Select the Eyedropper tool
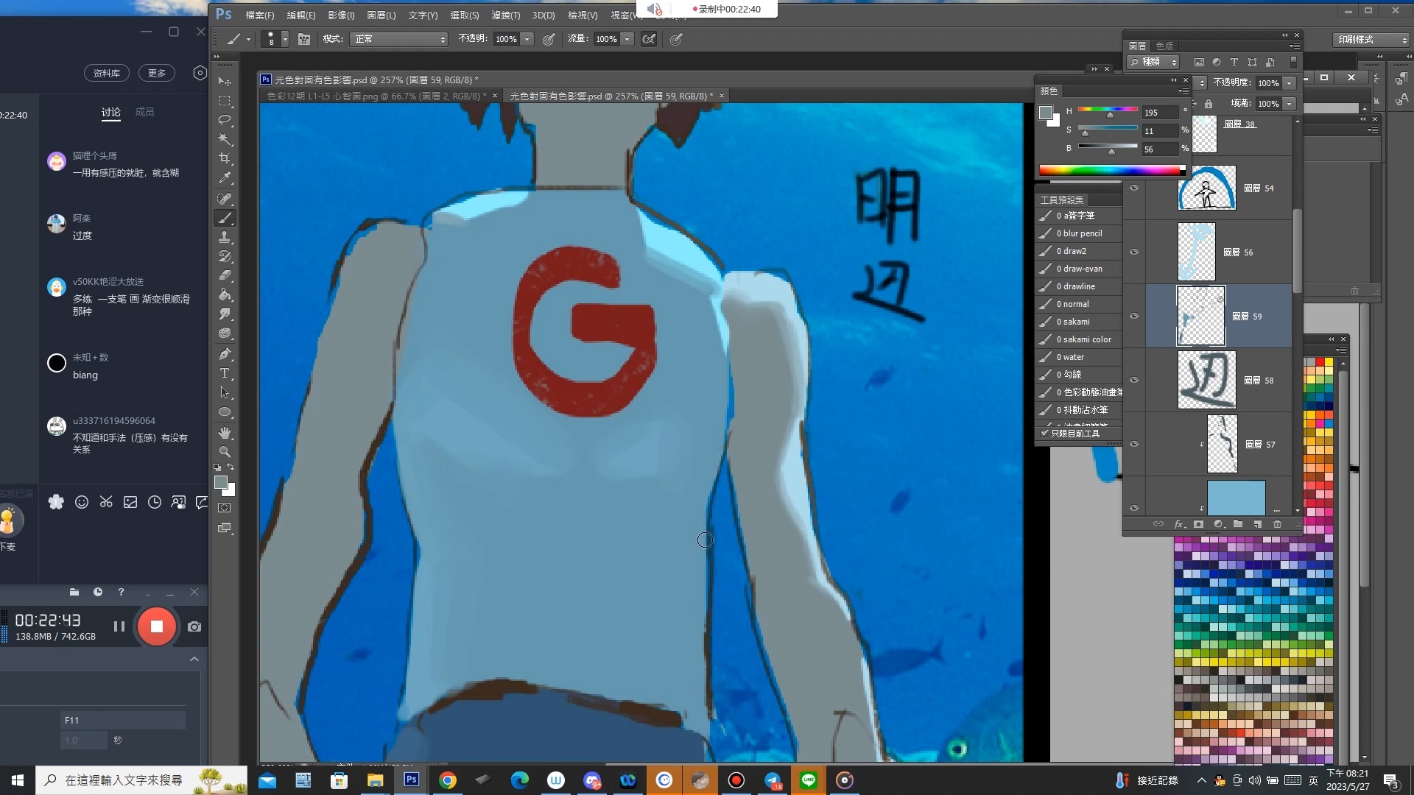The height and width of the screenshot is (795, 1414). click(x=225, y=177)
